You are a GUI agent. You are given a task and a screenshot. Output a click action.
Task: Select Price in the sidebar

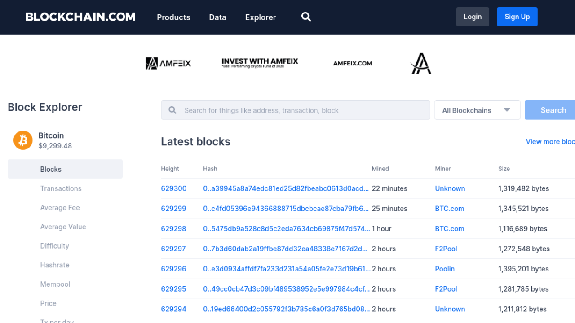(49, 303)
